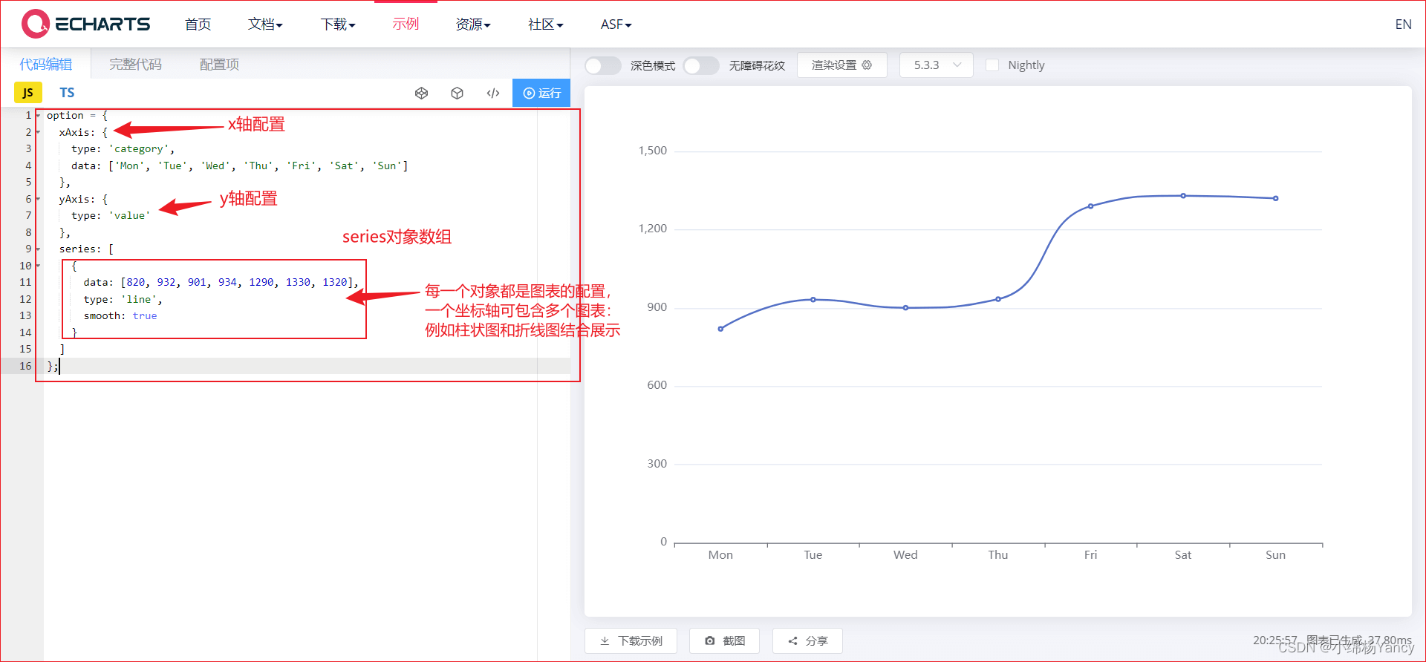Switch editor to TS language
The height and width of the screenshot is (662, 1426).
pyautogui.click(x=67, y=93)
